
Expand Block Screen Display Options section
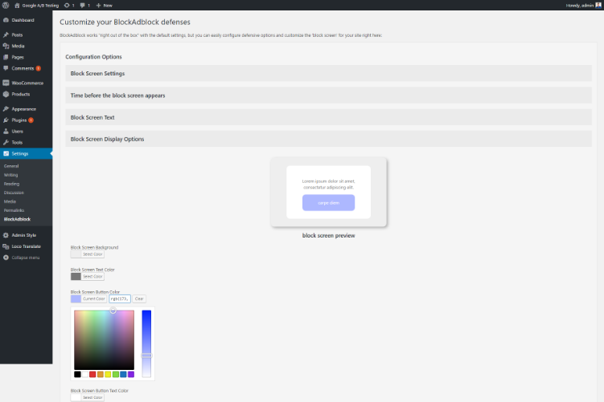click(328, 139)
